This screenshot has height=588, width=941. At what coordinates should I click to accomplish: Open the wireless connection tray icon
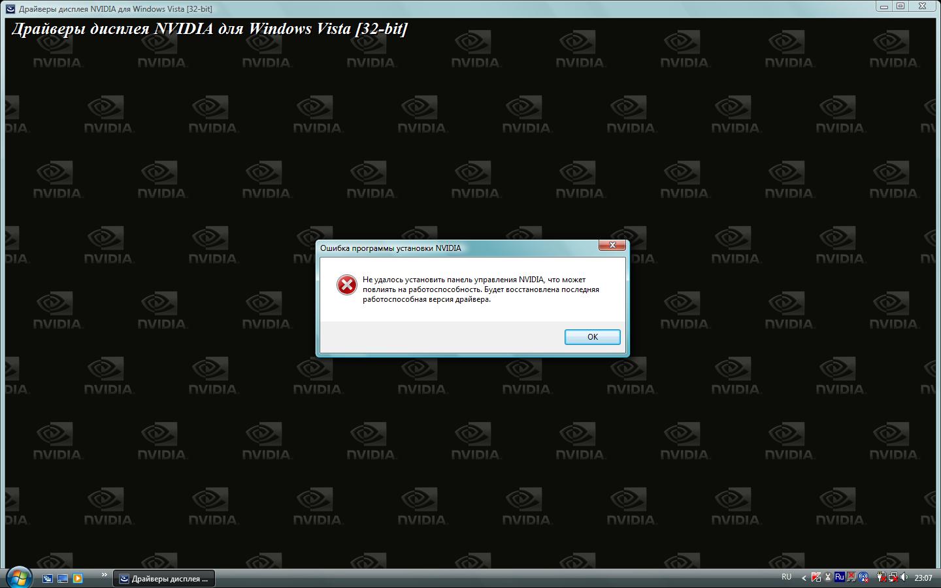pos(863,577)
